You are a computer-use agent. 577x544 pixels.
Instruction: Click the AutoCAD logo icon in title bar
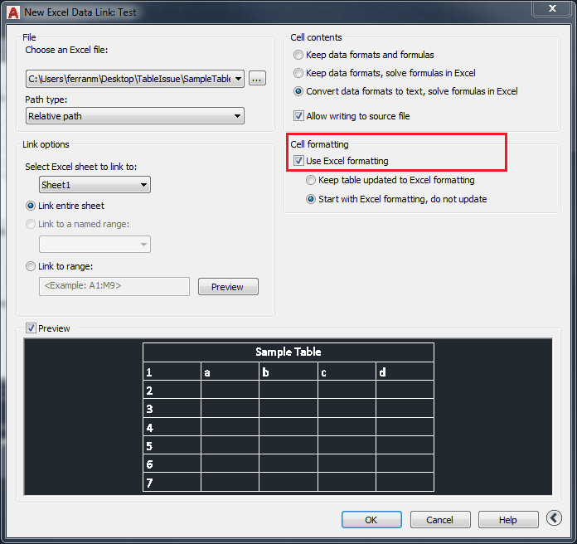click(x=13, y=12)
